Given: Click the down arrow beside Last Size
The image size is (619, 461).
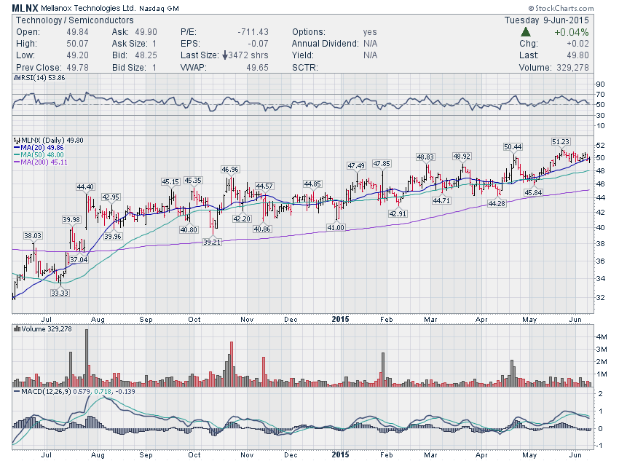Looking at the screenshot, I should pos(224,55).
